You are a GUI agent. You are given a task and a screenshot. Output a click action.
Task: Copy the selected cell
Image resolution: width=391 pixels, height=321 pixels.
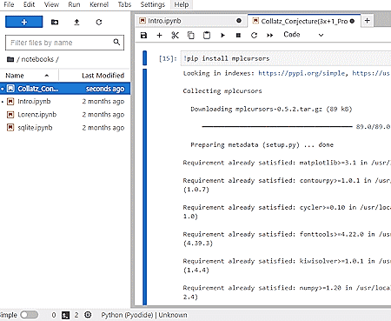pyautogui.click(x=190, y=36)
